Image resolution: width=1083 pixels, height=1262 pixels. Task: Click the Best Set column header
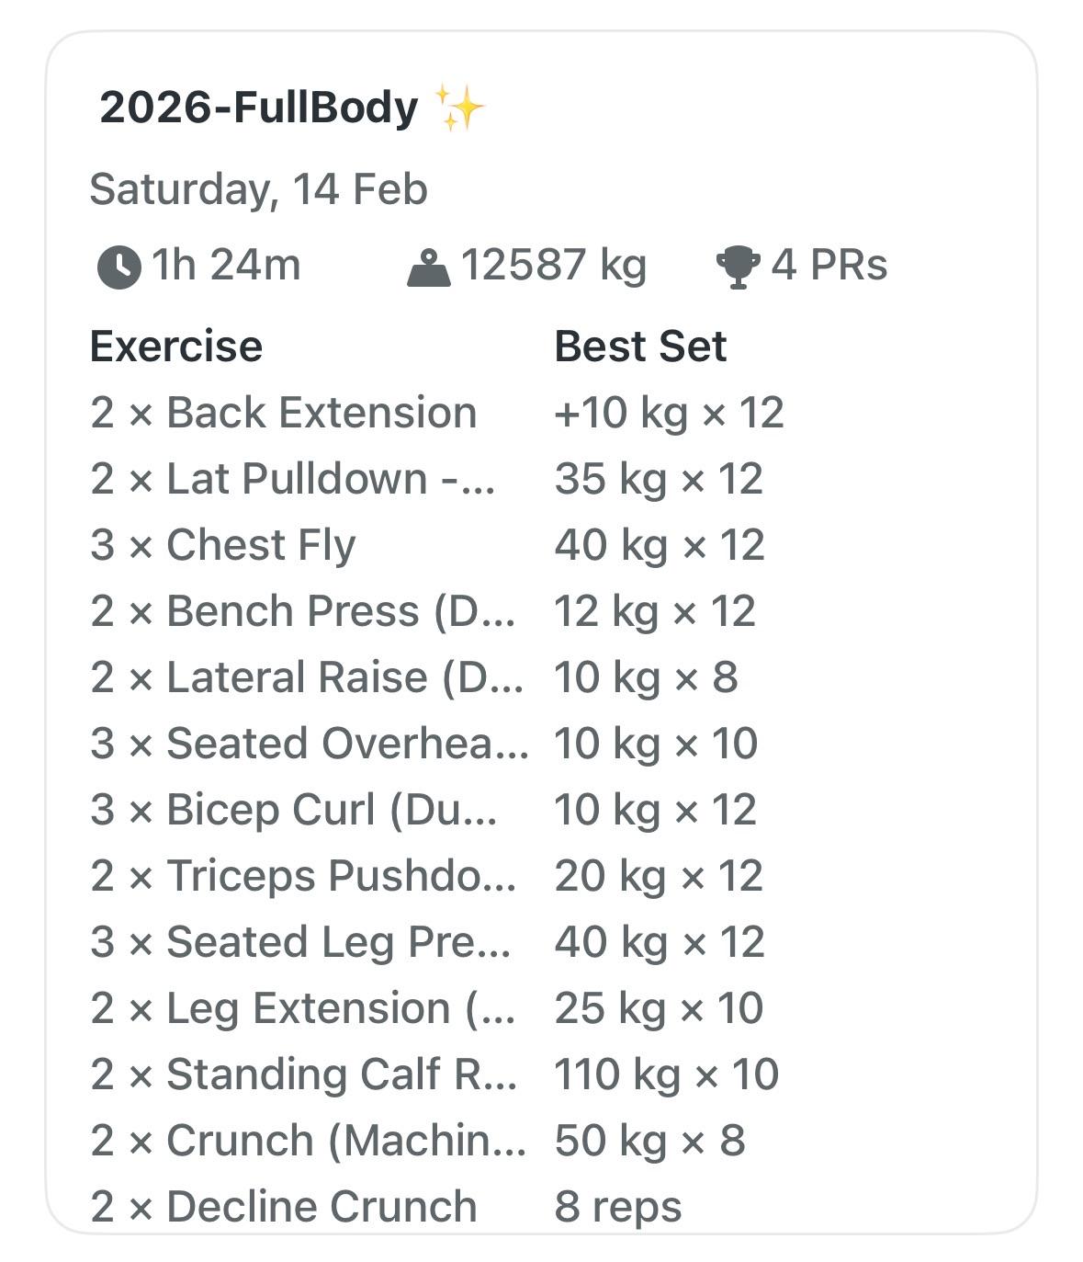[640, 347]
